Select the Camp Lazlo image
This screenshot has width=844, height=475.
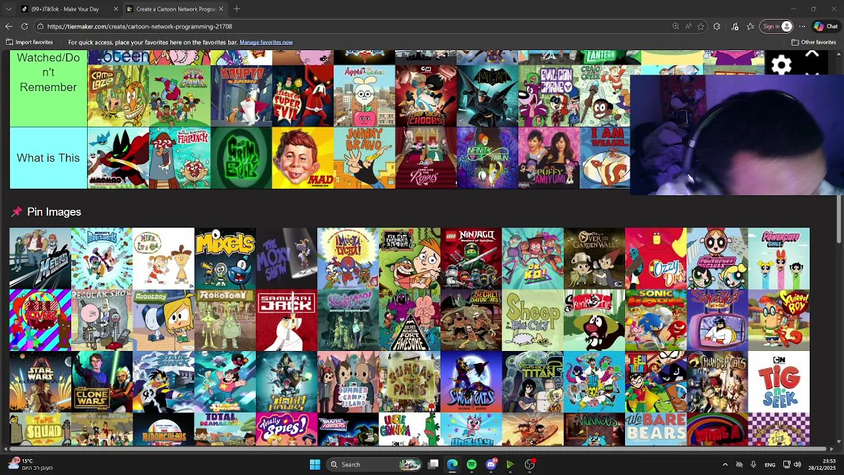(118, 96)
